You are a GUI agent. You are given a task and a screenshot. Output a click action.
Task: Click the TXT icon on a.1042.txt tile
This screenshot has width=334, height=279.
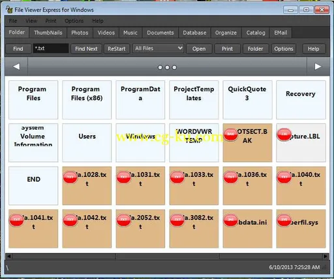point(70,220)
